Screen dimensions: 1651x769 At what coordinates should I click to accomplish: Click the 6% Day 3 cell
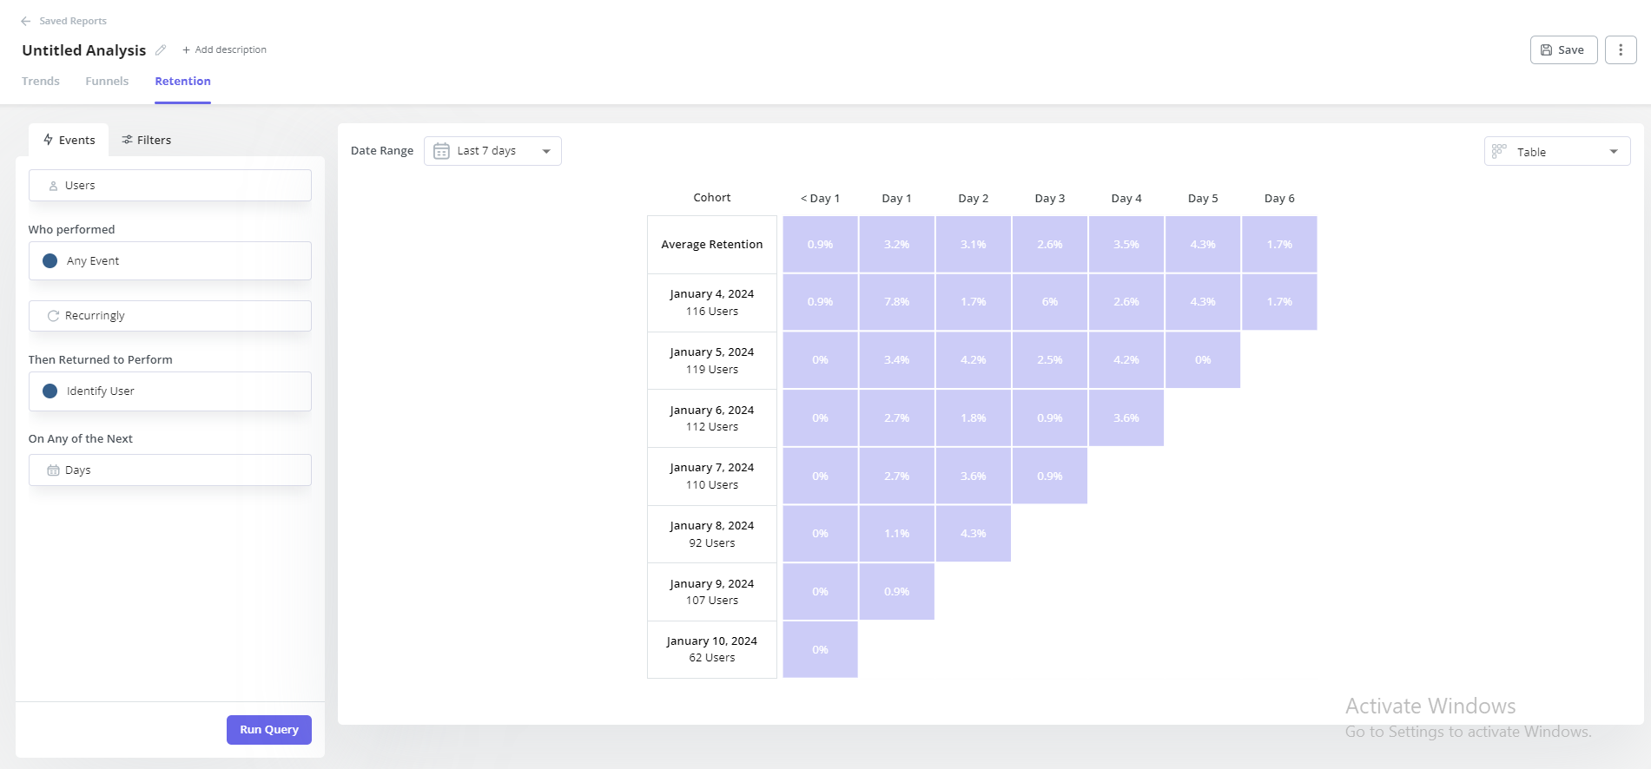pyautogui.click(x=1050, y=302)
